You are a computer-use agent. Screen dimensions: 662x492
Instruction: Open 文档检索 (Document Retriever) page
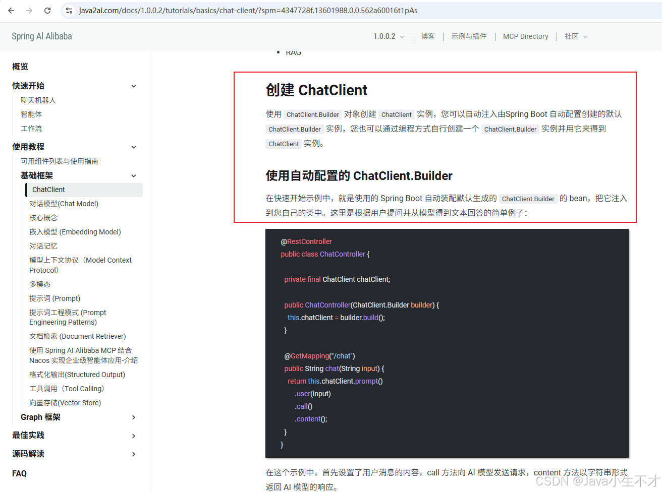[78, 336]
